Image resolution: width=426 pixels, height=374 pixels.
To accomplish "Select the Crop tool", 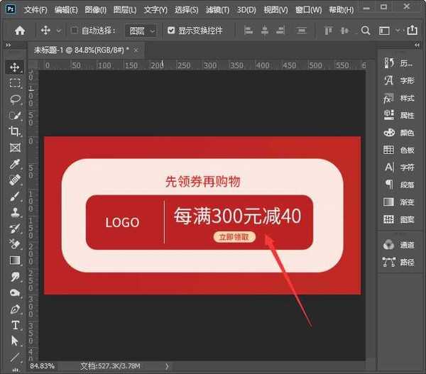I will [x=15, y=131].
